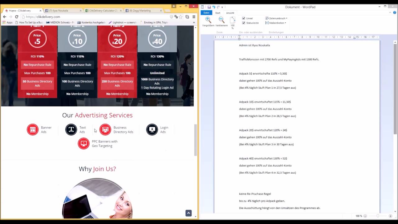
Task: Click the zoom-in plus button in WordPad status bar
Action: 391,216
